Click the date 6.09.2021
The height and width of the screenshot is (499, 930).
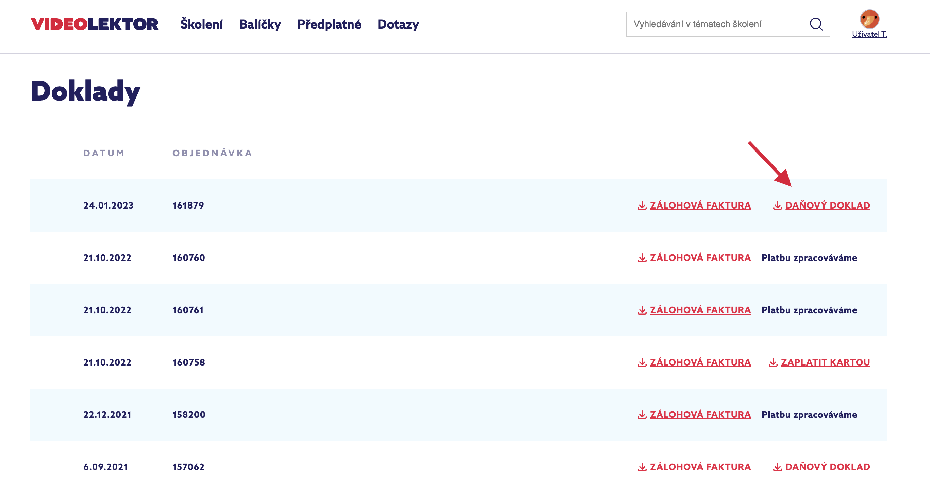click(x=105, y=467)
